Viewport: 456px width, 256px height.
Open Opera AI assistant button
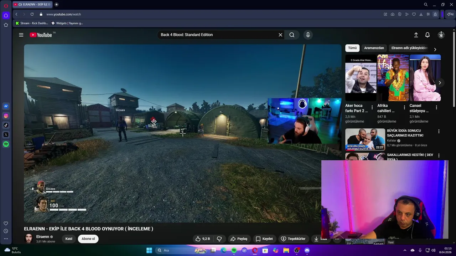tap(451, 14)
